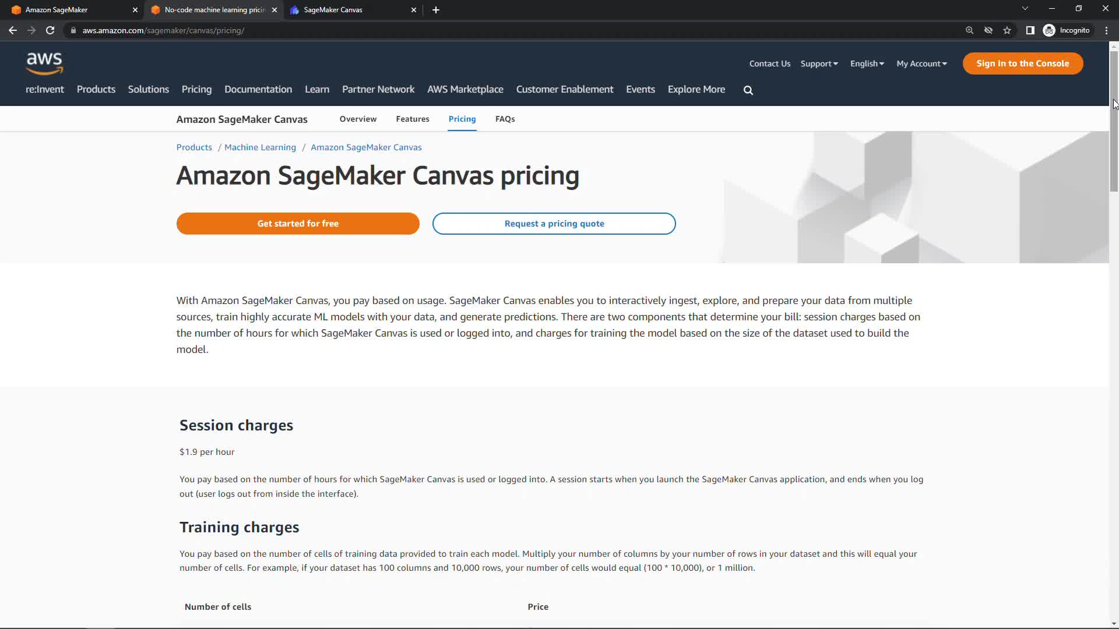Bookmark this page with star icon
Viewport: 1119px width, 629px height.
point(1007,30)
